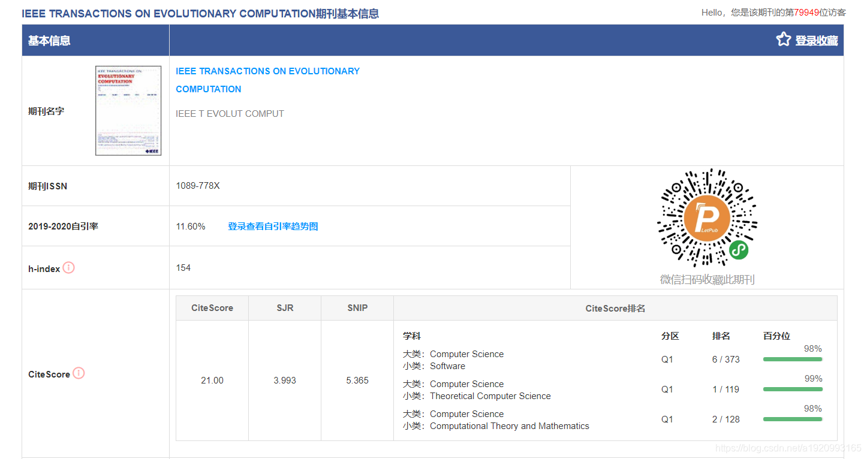Image resolution: width=867 pixels, height=459 pixels.
Task: Click the 1 / 119 ranking
Action: 726,389
